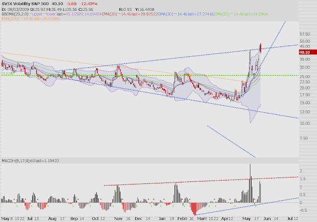Image resolution: width=317 pixels, height=222 pixels.
Task: Click the green 25.6282 level label
Action: pos(8,74)
